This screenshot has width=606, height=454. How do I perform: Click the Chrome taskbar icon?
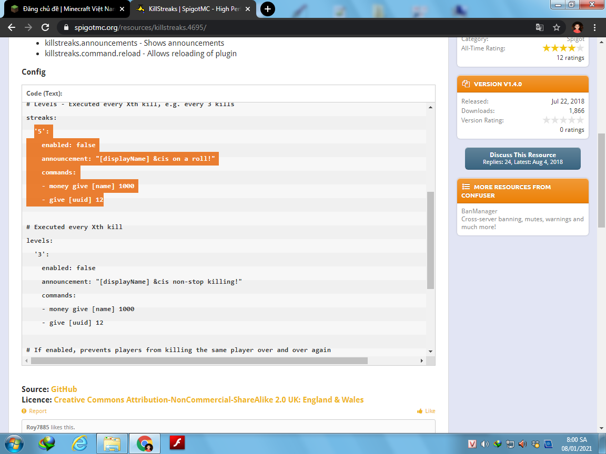coord(144,443)
